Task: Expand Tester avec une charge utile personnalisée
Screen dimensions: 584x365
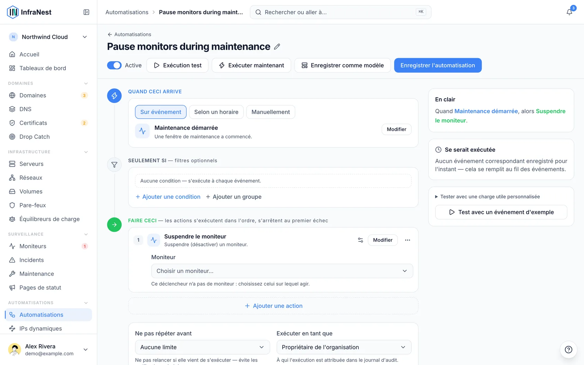Action: click(x=487, y=197)
